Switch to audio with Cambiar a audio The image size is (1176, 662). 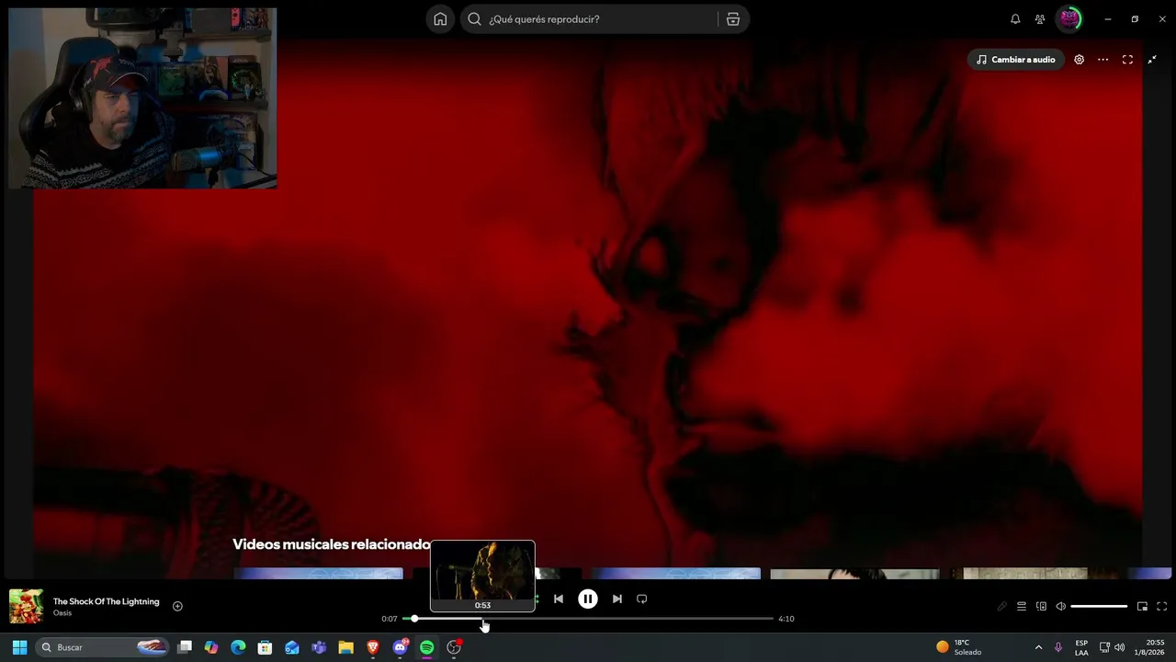[1015, 60]
